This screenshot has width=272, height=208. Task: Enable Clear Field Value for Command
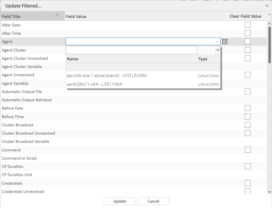(x=248, y=150)
